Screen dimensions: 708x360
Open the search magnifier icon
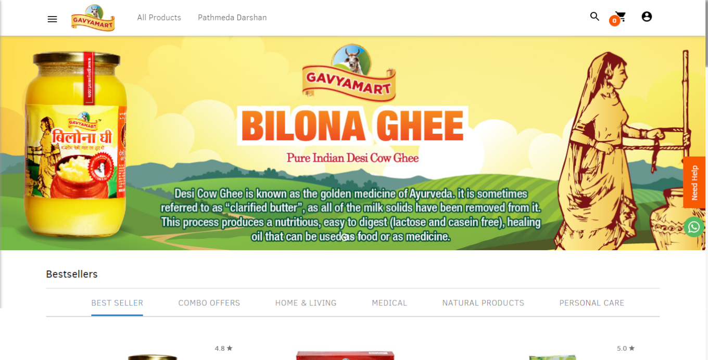tap(595, 17)
